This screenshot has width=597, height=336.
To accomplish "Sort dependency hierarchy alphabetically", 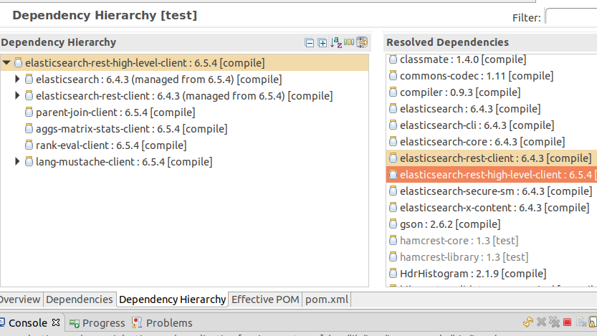I will pos(336,42).
